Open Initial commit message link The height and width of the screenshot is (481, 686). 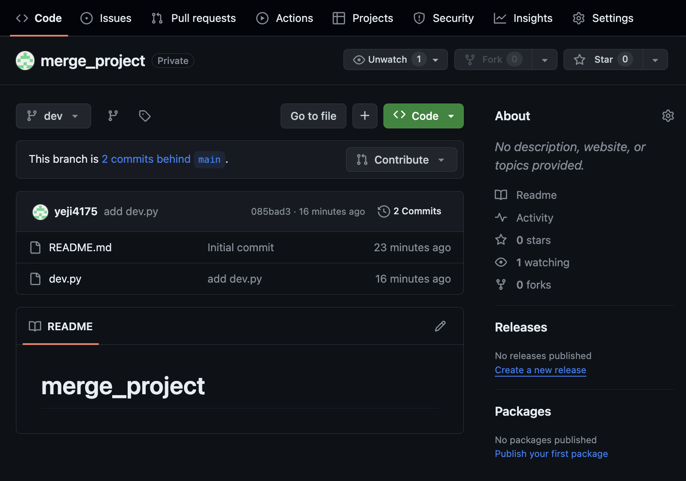tap(241, 247)
